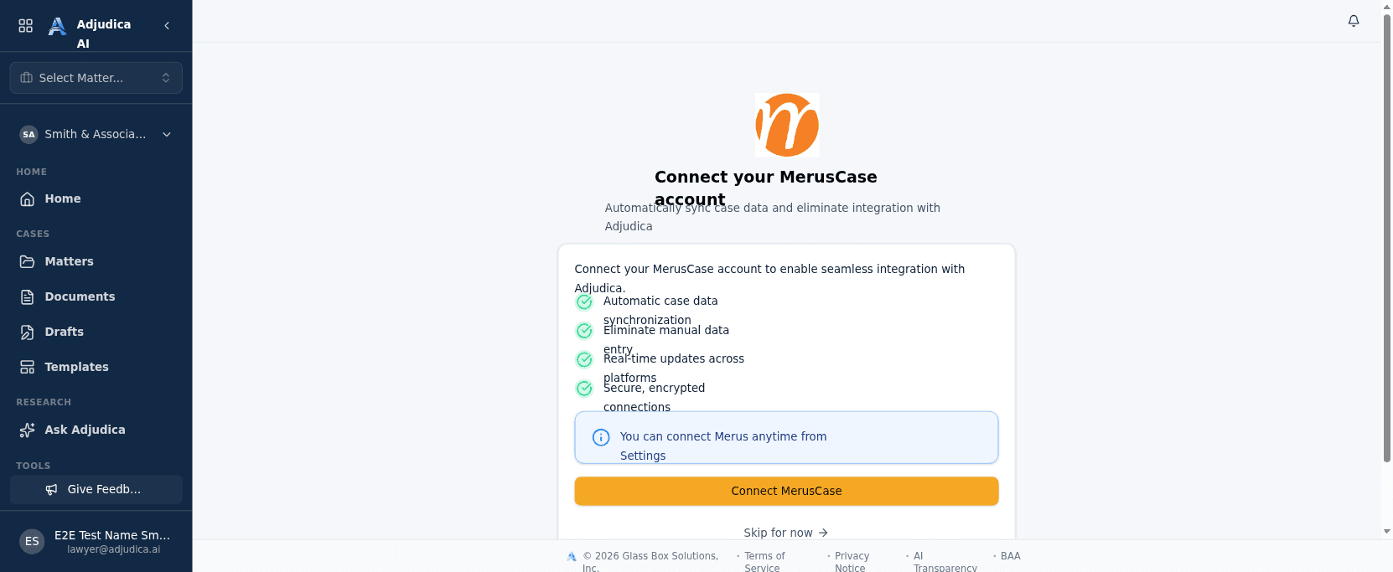Click the scrollbar down arrow
This screenshot has width=1393, height=572.
[x=1387, y=531]
